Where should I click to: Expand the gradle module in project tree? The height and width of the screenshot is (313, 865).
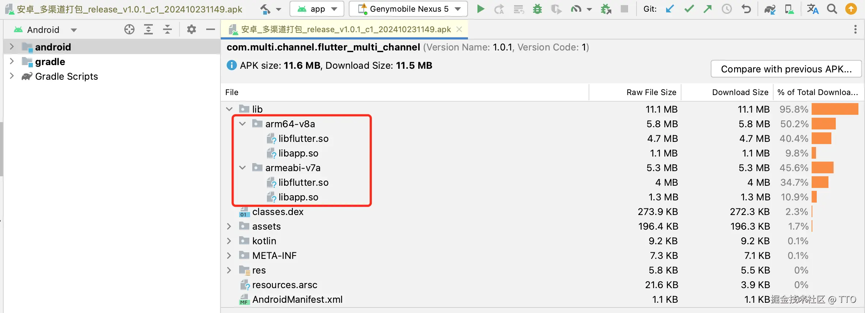point(12,61)
